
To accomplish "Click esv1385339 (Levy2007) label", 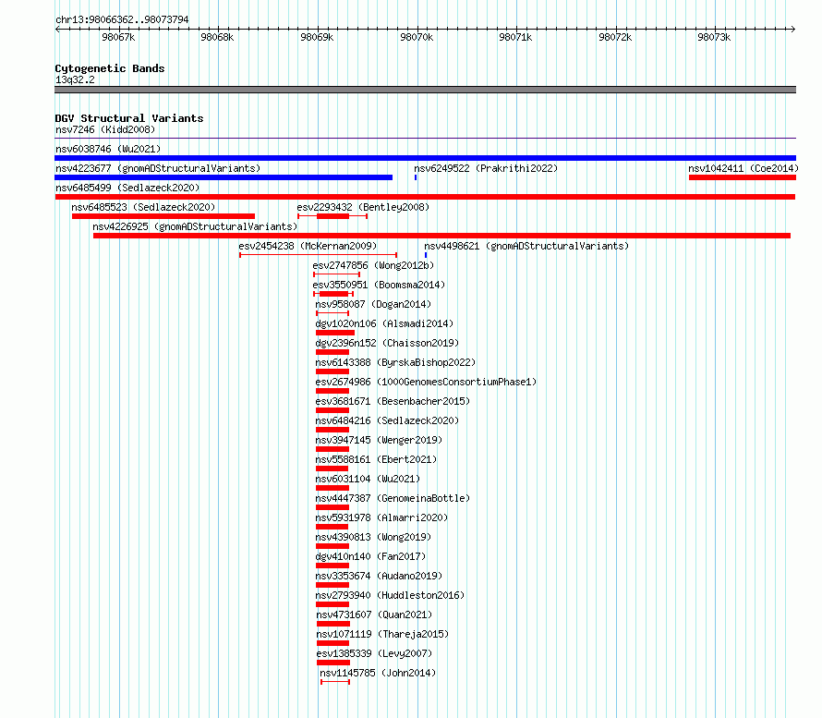I will click(x=374, y=653).
